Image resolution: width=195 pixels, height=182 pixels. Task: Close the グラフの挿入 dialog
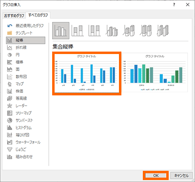click(188, 5)
